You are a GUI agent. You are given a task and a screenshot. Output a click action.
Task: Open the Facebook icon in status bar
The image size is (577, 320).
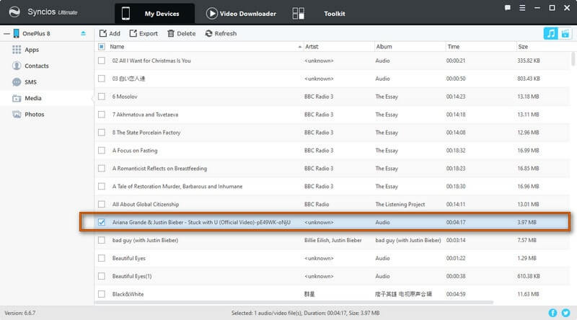[552, 313]
